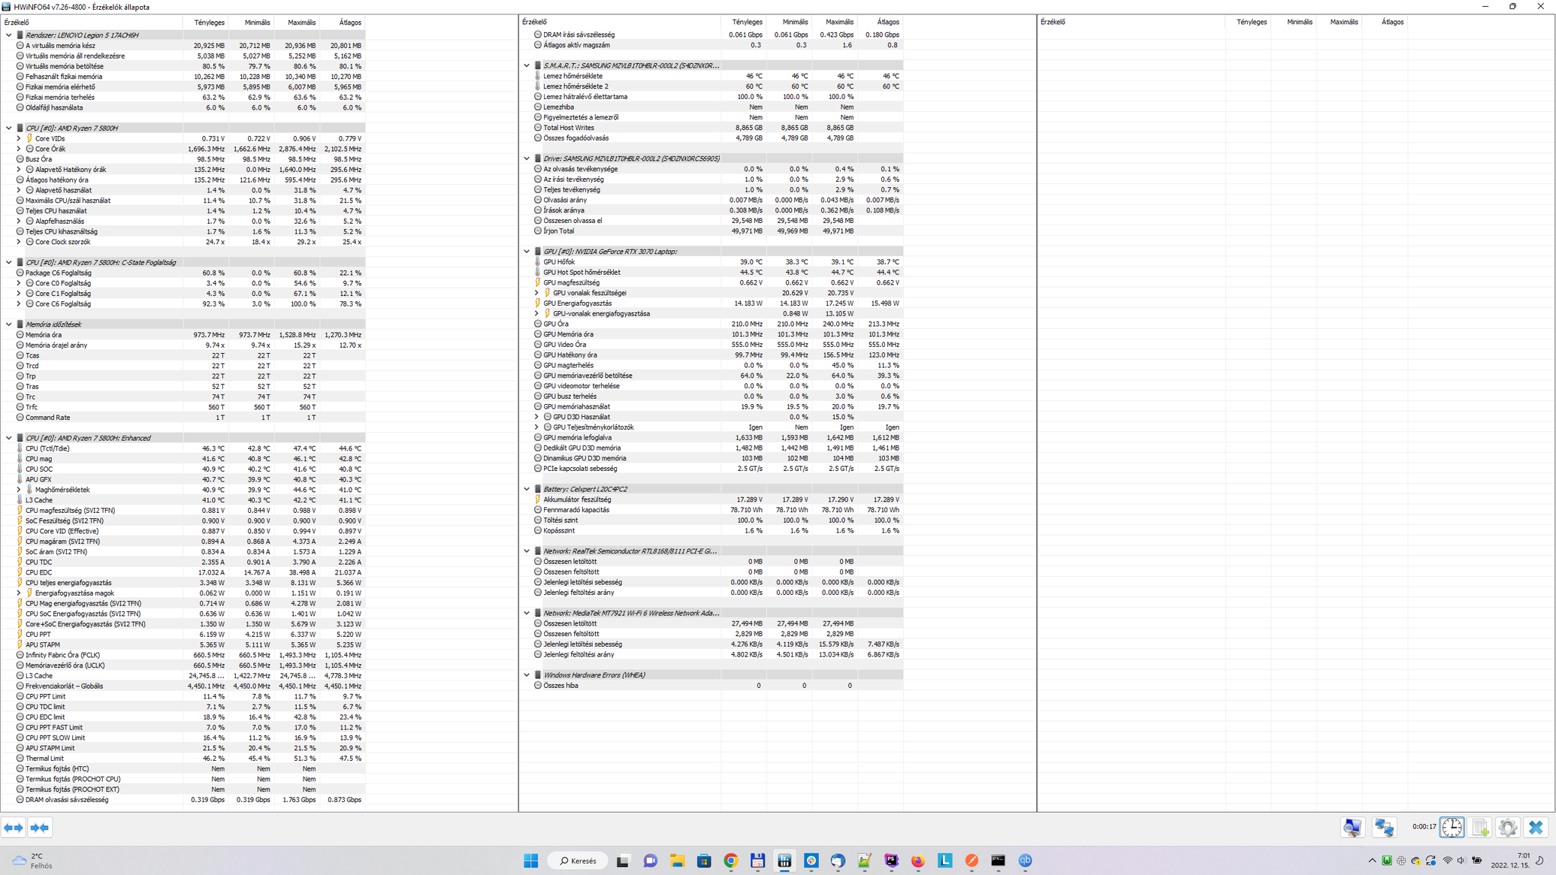Open the remote center network computers icon

[1384, 828]
